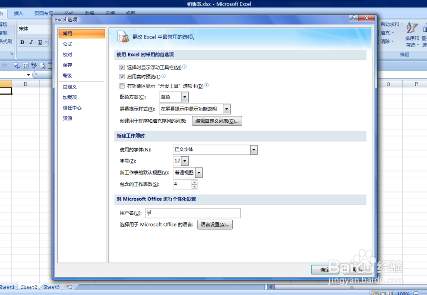Viewport: 427px width, 295px height.
Task: Click the 自动求和 AutoSum button
Action: point(389,24)
